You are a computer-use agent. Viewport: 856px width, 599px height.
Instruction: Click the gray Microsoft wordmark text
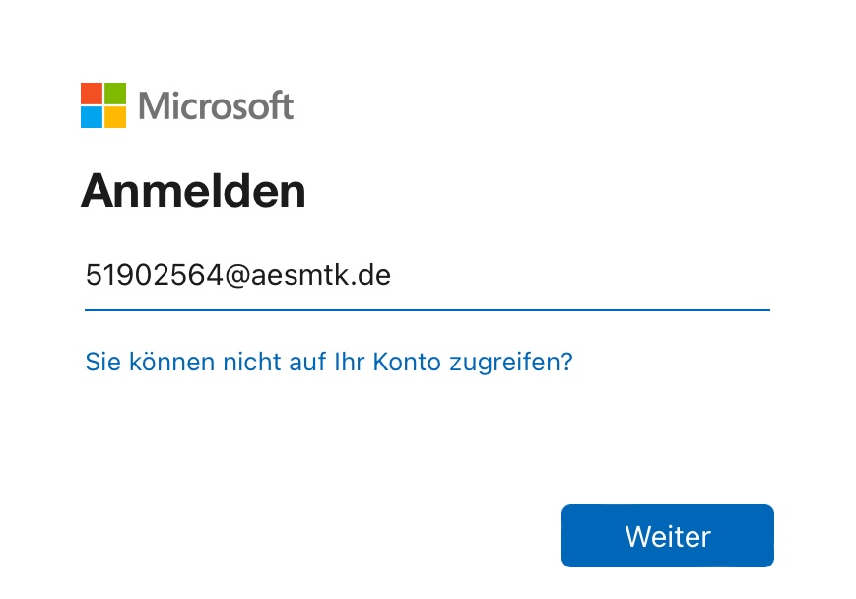tap(217, 105)
